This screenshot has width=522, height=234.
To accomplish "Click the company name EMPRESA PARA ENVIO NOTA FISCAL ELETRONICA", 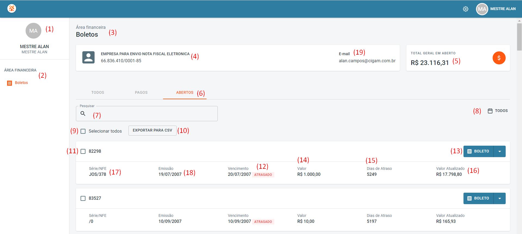I will click(x=145, y=54).
